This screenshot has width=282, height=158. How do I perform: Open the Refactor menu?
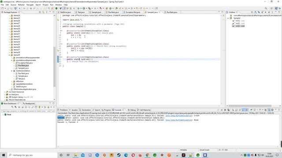(x=21, y=5)
